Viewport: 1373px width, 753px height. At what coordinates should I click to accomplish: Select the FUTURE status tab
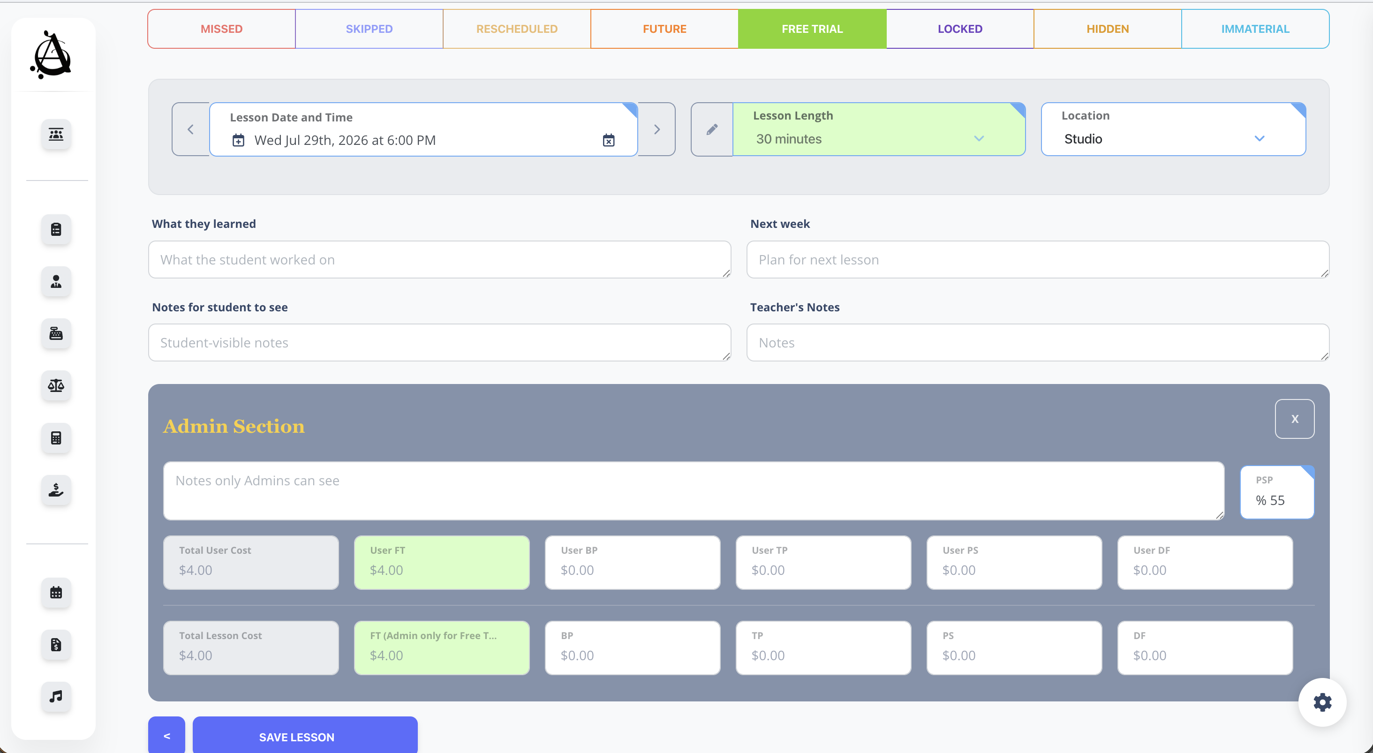tap(664, 29)
